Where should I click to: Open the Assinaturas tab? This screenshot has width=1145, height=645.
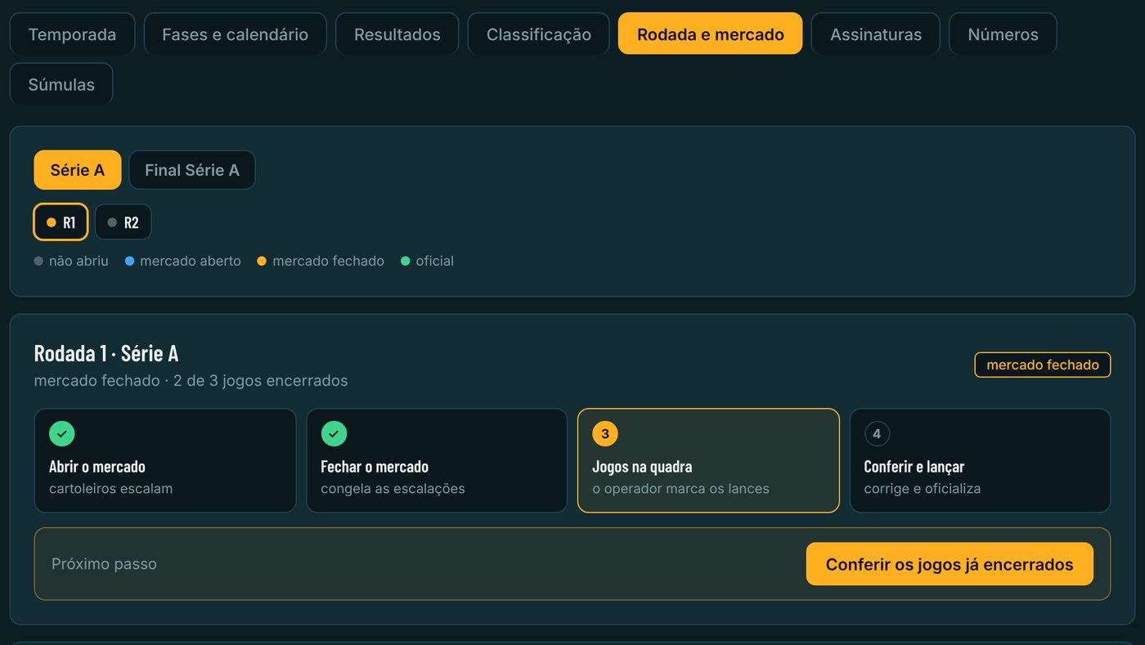(875, 34)
